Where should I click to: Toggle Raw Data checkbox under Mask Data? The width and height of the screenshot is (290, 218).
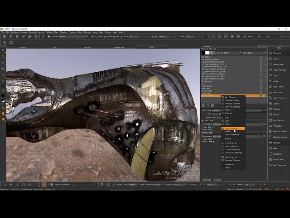tap(213, 139)
